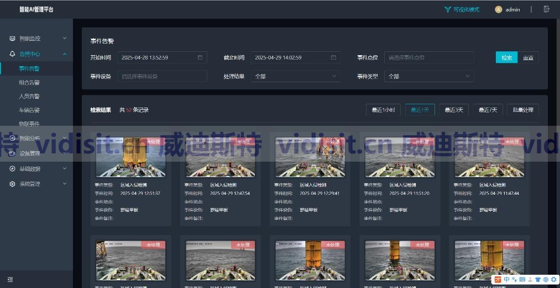The width and height of the screenshot is (560, 288).
Task: Open 人员告警 submenu item
Action: pos(29,96)
